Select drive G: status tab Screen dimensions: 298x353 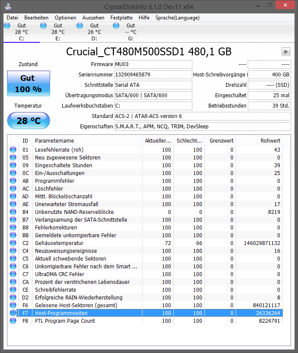[131, 32]
